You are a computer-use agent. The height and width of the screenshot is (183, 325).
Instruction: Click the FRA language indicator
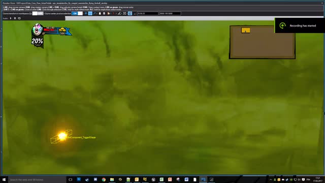[x=308, y=179]
